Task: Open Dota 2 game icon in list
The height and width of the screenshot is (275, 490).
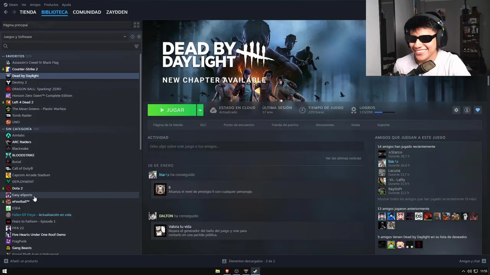Action: coord(8,188)
